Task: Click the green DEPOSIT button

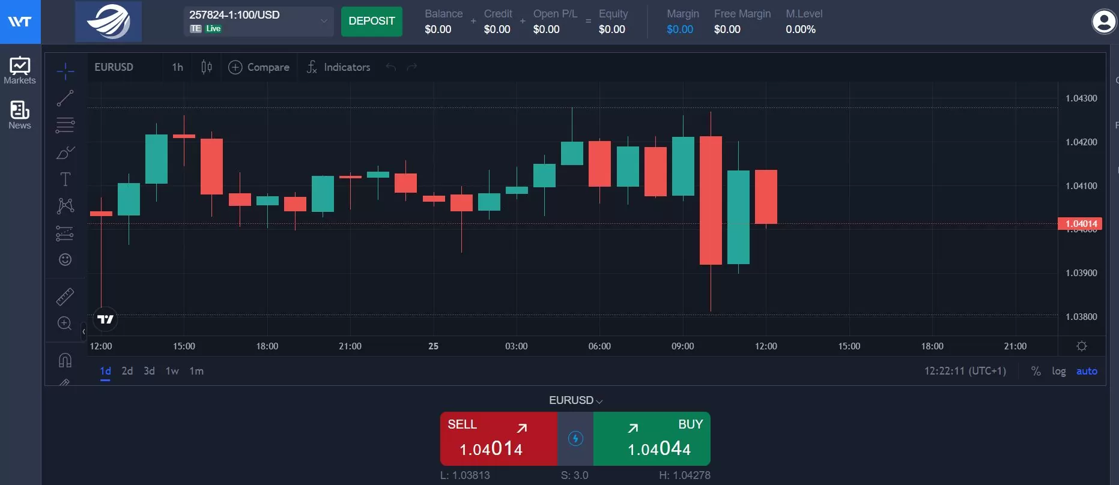Action: 372,22
